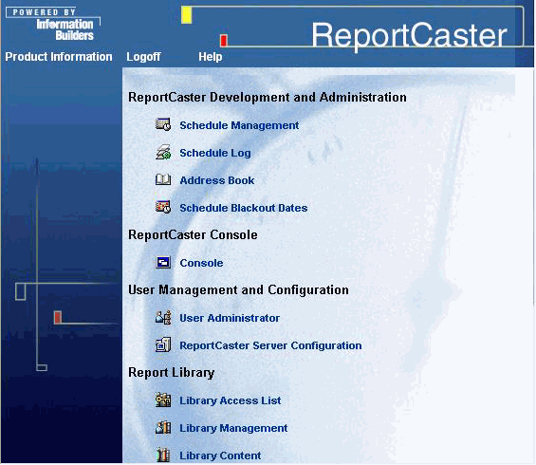Launch the Console link
The height and width of the screenshot is (465, 536).
point(201,263)
